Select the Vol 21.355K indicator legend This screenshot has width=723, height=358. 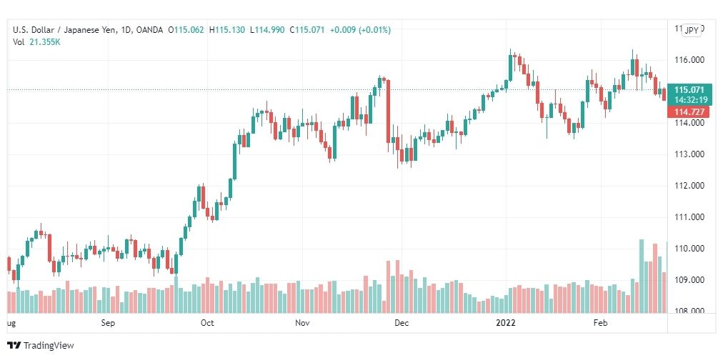click(x=36, y=42)
